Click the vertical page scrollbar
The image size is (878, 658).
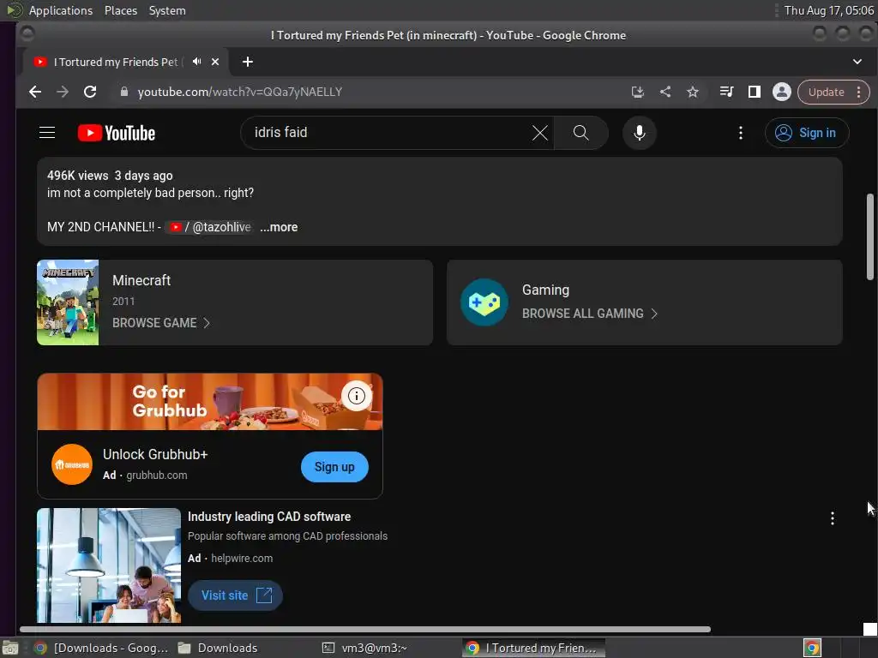click(869, 236)
